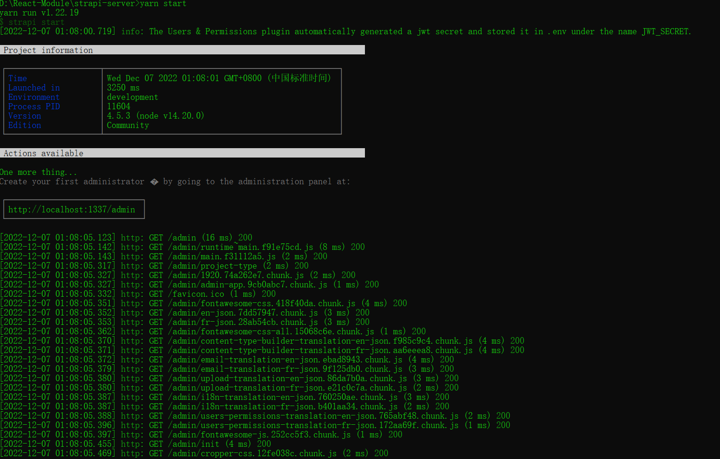Click the 'Launched in' label

click(34, 88)
